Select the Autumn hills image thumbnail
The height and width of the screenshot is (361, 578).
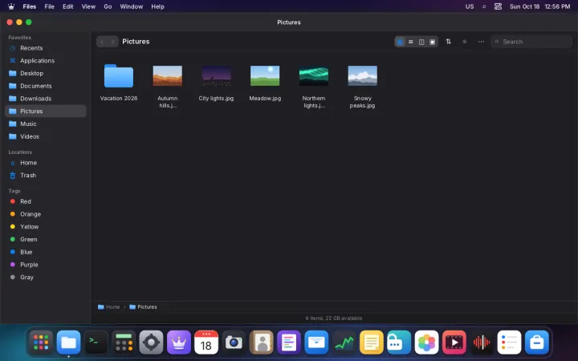(167, 75)
